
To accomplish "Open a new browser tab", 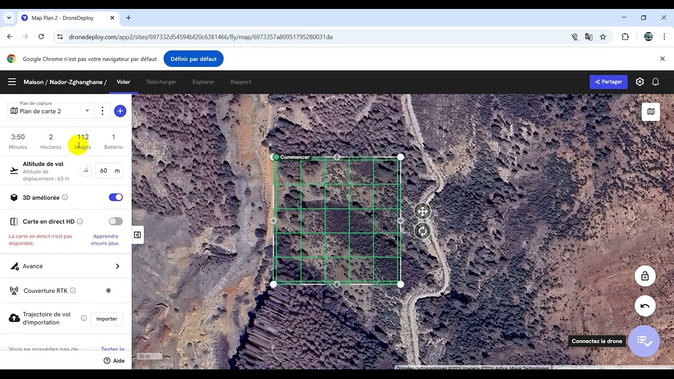I will pos(128,18).
